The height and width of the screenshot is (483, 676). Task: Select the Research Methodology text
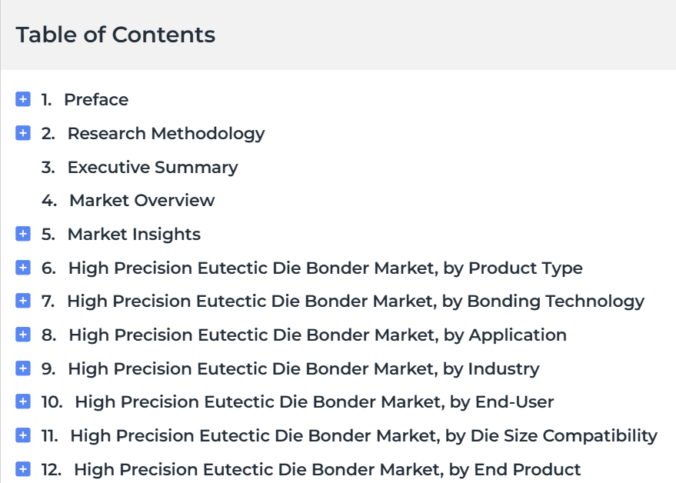click(166, 134)
